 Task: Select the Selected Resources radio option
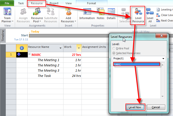pyautogui.click(x=114, y=53)
